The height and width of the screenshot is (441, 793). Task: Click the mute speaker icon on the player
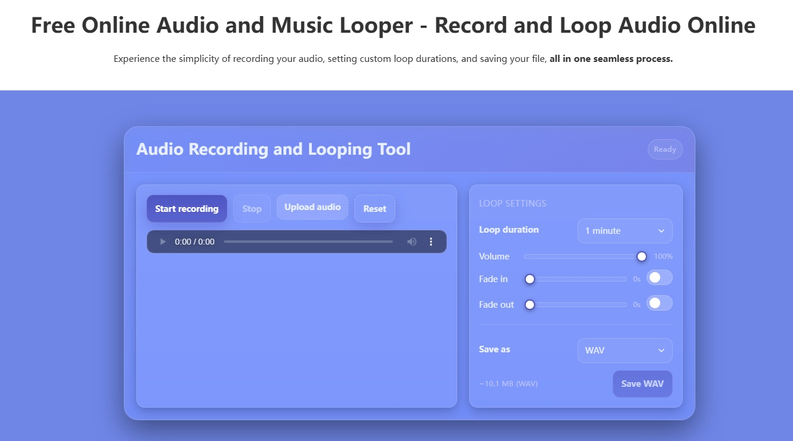pos(411,242)
